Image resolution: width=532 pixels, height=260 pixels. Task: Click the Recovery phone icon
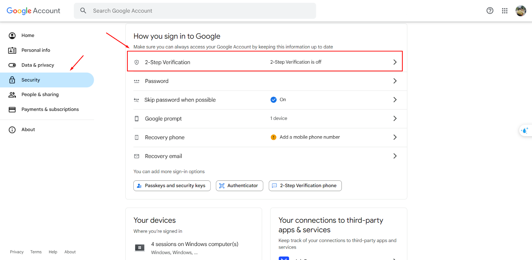(x=137, y=137)
